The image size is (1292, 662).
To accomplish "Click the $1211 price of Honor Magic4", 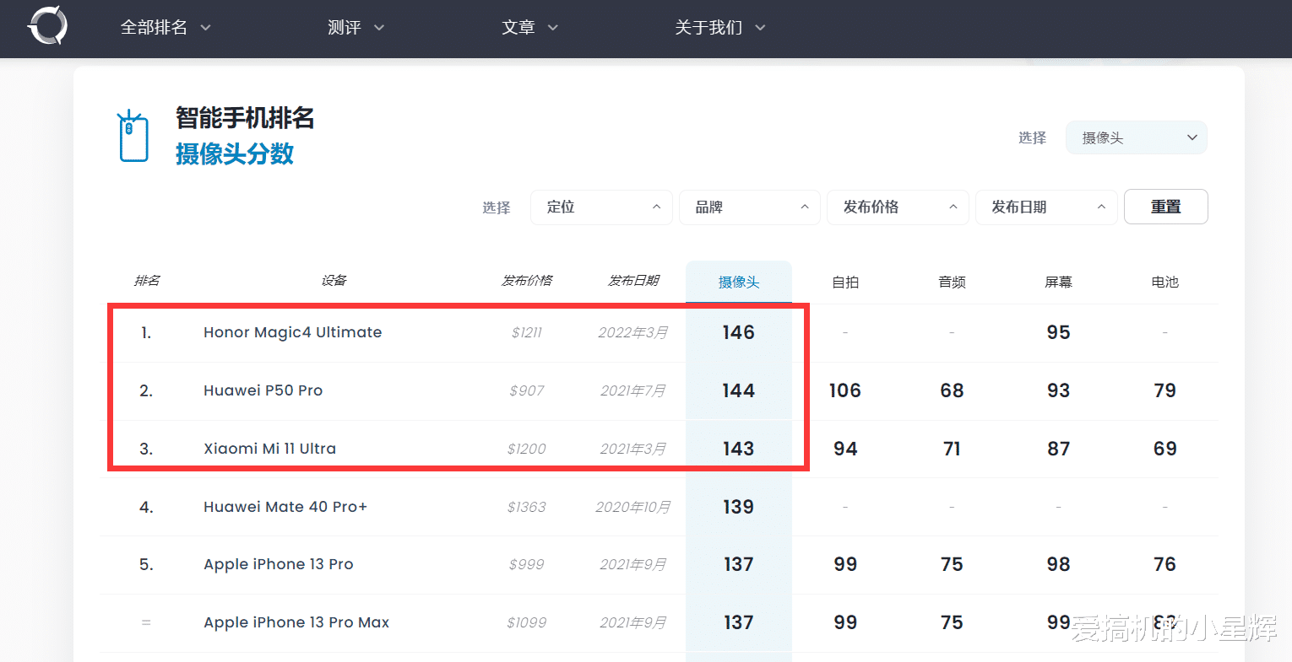I will tap(527, 332).
